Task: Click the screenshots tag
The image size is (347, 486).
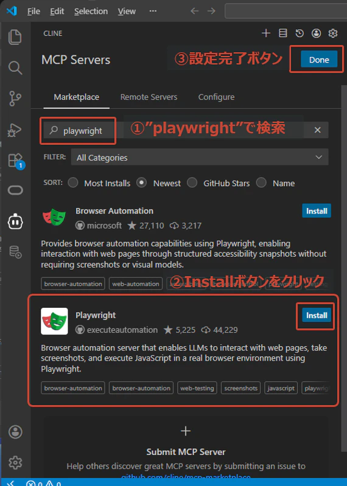Action: (240, 388)
